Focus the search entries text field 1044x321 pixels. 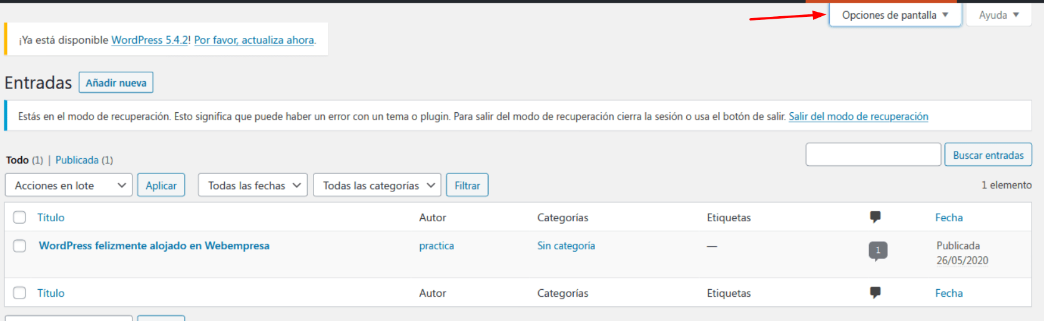[874, 155]
